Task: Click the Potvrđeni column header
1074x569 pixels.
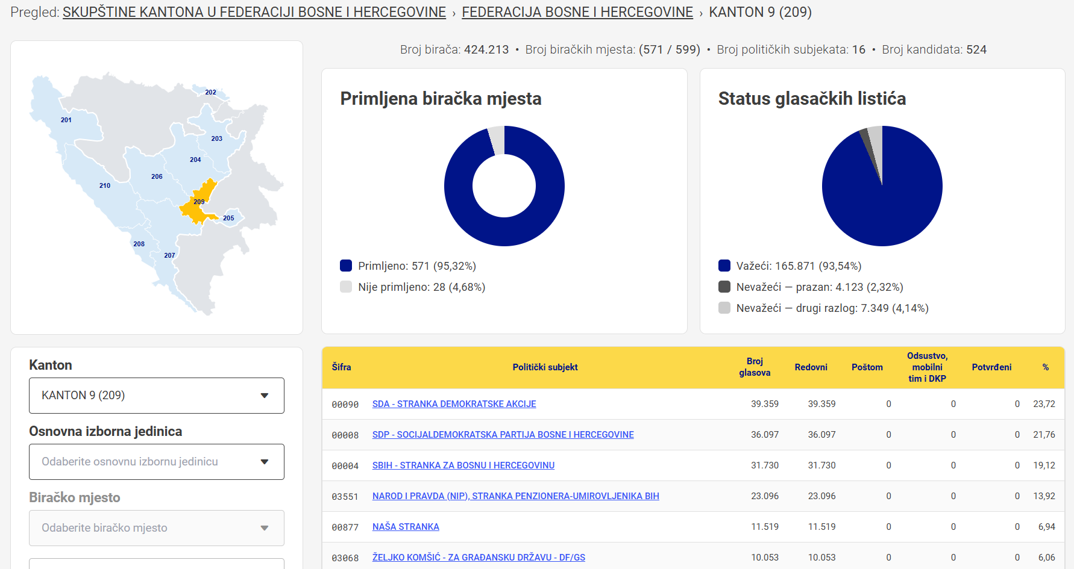Action: coord(991,367)
